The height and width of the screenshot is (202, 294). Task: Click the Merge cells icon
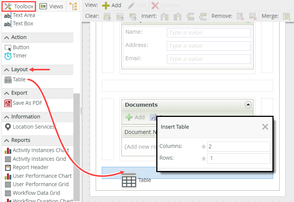click(286, 17)
